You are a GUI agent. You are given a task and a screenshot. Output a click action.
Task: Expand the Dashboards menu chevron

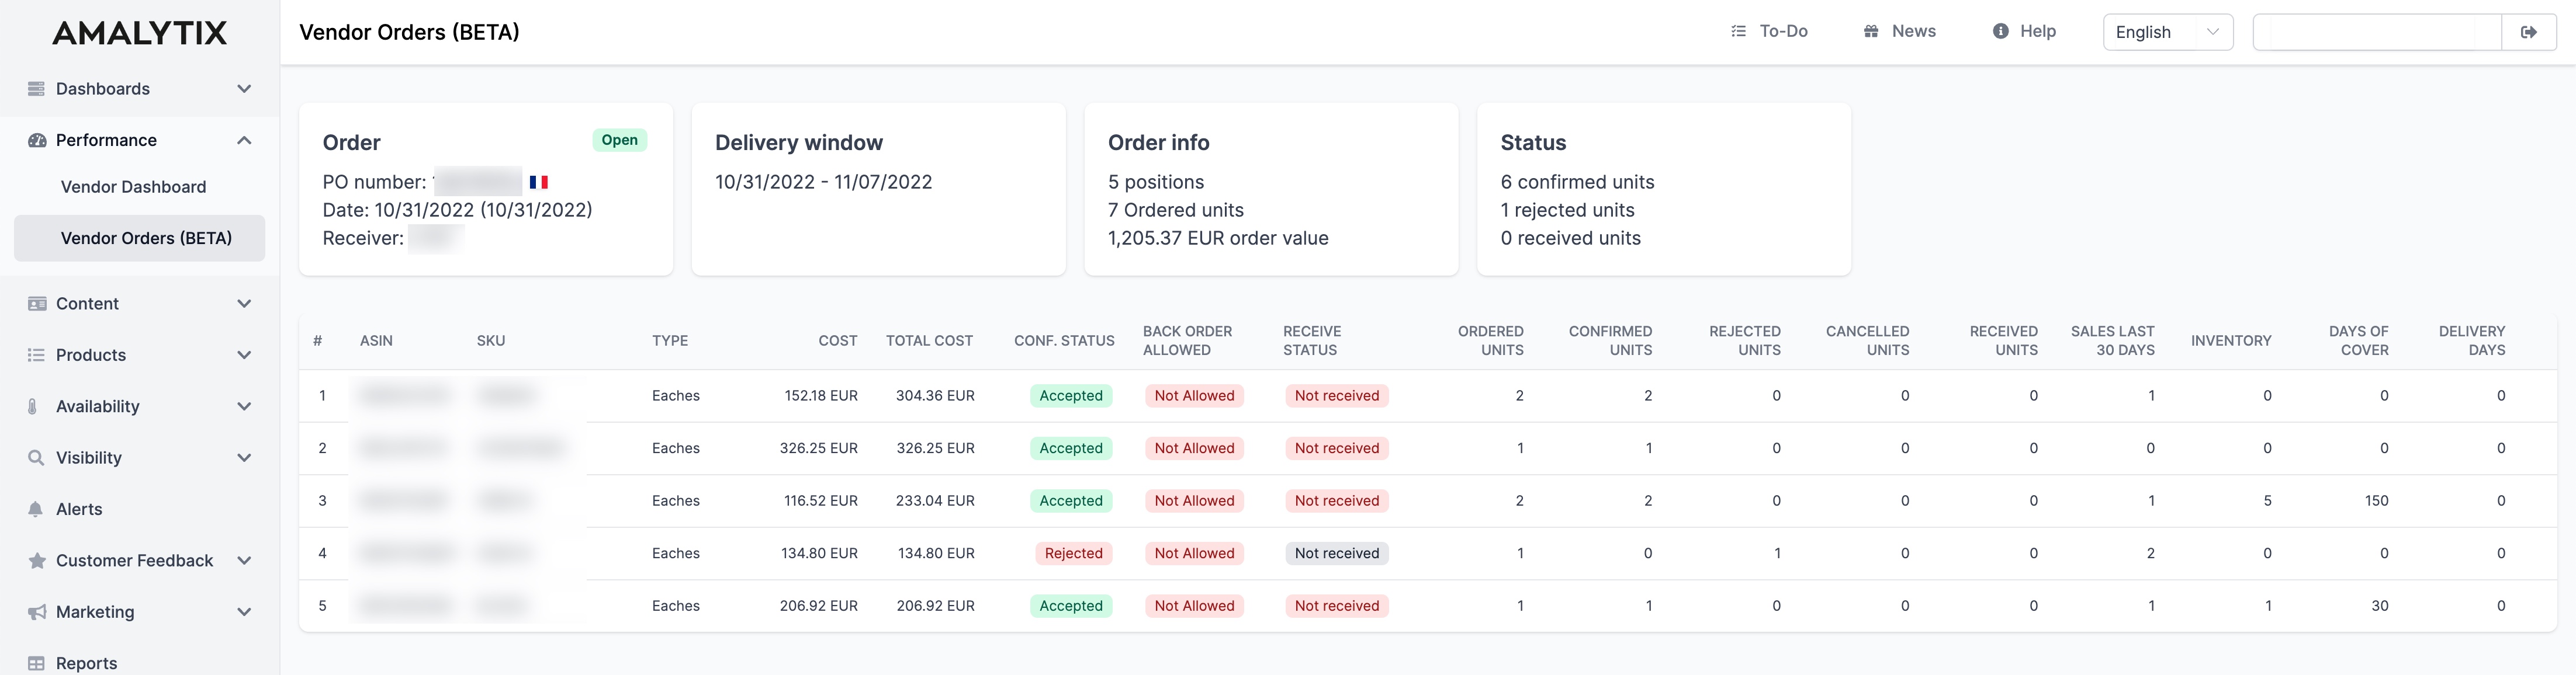(244, 89)
